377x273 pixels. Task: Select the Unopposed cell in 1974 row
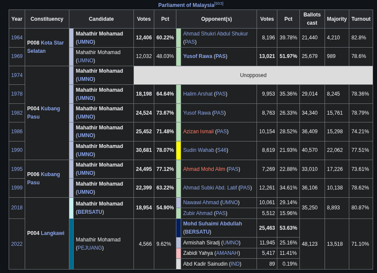(x=253, y=75)
